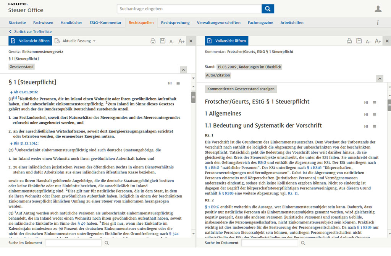Image resolution: width=391 pixels, height=256 pixels.
Task: Open the Aktuelle Fassung dropdown
Action: coord(75,41)
